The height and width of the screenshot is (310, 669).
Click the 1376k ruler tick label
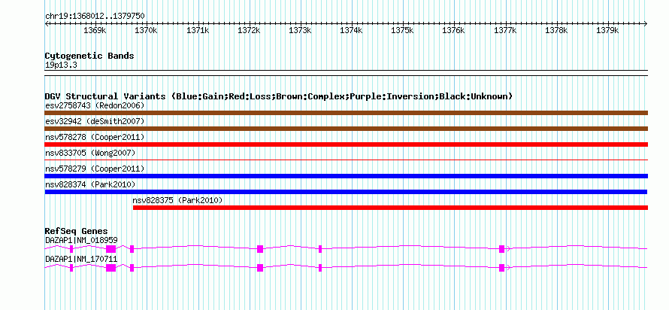coord(454,31)
